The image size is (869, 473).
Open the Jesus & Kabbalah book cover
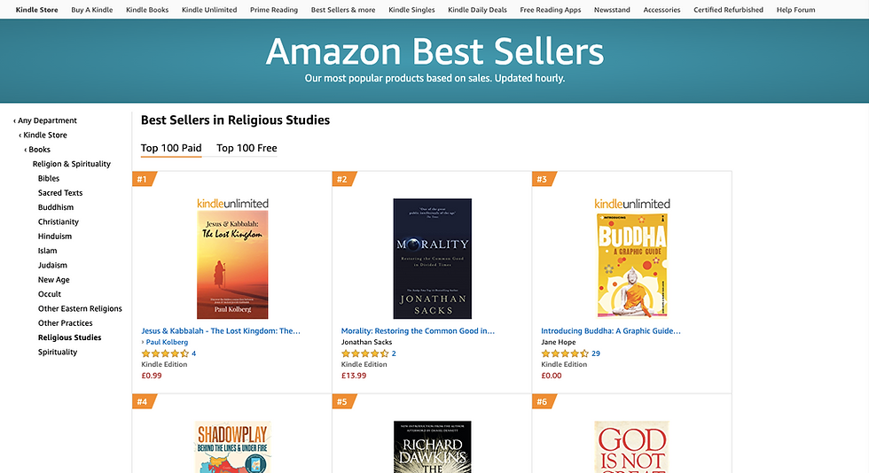pos(232,264)
